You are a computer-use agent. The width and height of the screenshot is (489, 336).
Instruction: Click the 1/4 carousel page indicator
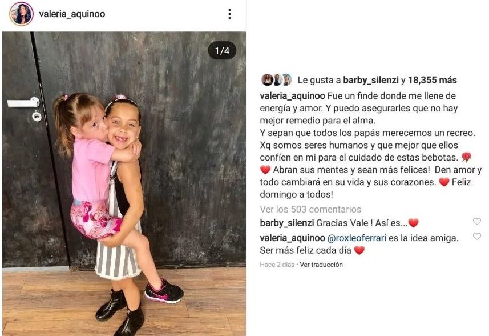222,51
